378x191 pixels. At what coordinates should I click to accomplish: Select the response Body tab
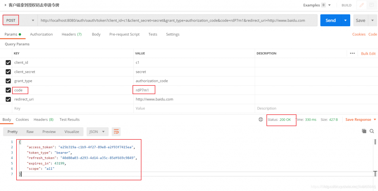click(7, 119)
